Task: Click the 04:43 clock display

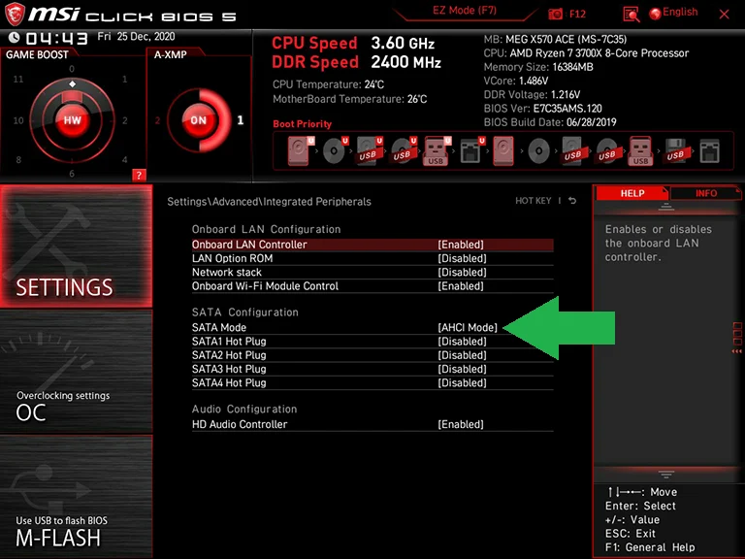Action: pos(56,38)
